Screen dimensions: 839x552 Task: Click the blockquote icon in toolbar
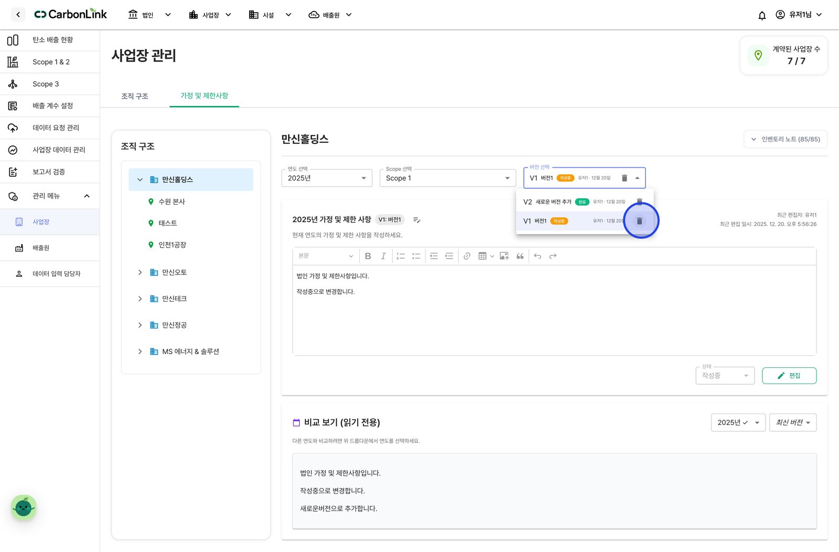pos(520,256)
